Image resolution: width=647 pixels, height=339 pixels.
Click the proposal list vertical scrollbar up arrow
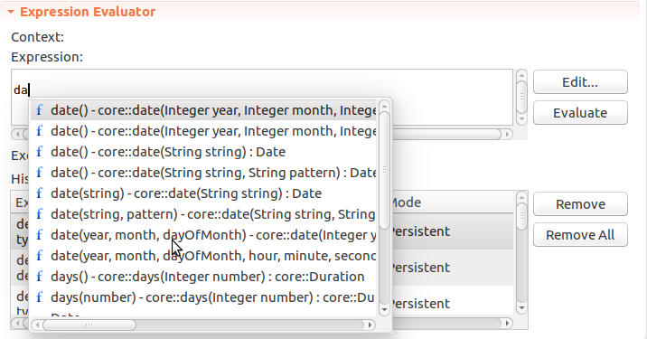pos(384,107)
